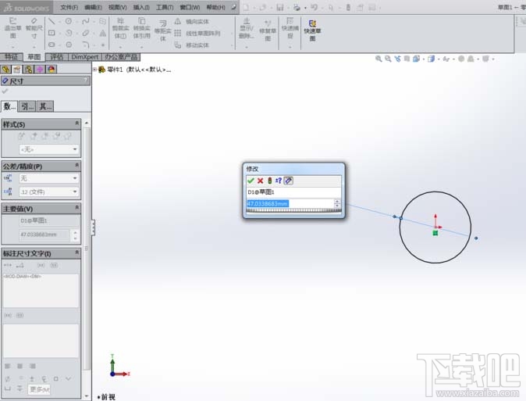Click red X cancel in 修改 dialog
This screenshot has width=526, height=401.
(260, 181)
